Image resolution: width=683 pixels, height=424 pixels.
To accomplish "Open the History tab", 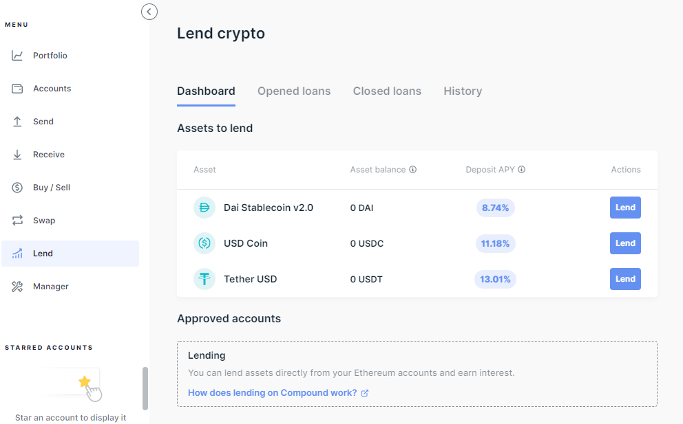I will [462, 91].
